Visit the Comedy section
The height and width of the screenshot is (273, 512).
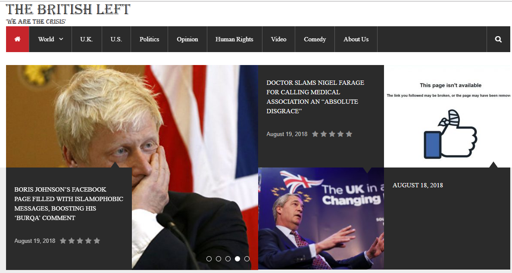pyautogui.click(x=315, y=39)
